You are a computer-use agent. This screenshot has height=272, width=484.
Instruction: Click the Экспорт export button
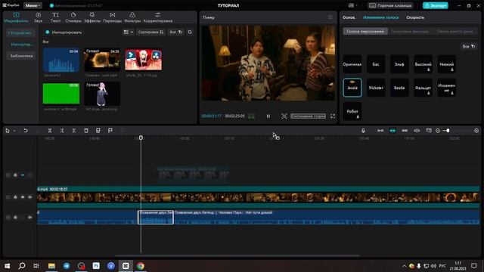[x=436, y=5]
